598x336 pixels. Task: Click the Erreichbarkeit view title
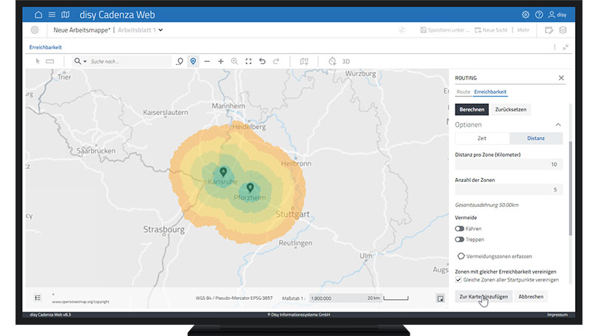coord(45,47)
